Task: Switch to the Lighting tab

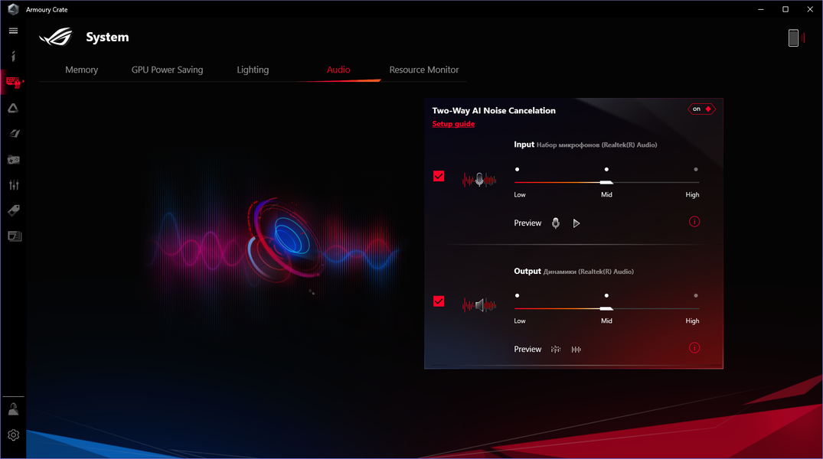Action: coord(253,70)
